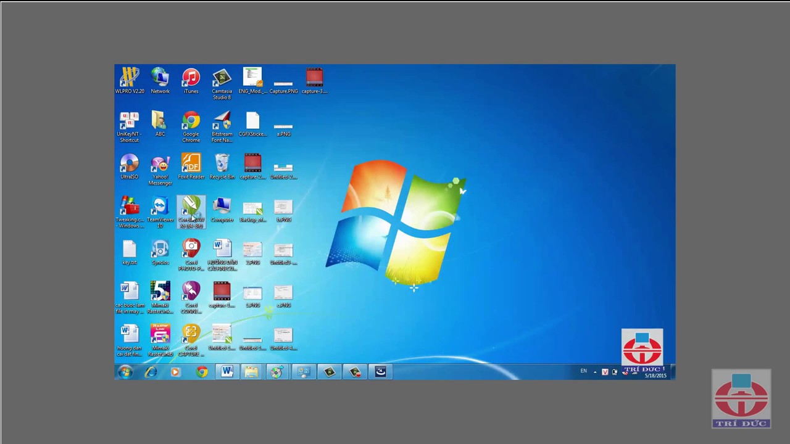Launch iTunes from the desktop
The height and width of the screenshot is (444, 790).
coord(191,81)
